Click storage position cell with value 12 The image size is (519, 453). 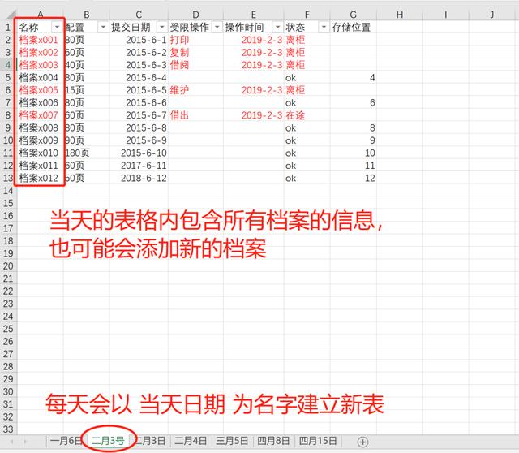(354, 179)
